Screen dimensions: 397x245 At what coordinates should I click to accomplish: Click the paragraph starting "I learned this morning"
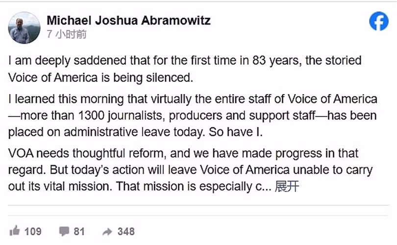click(193, 115)
